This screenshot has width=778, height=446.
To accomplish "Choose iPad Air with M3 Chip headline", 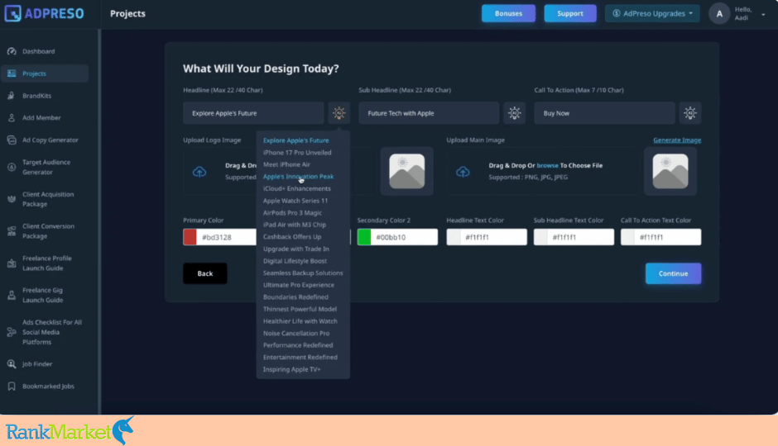I will pyautogui.click(x=294, y=225).
